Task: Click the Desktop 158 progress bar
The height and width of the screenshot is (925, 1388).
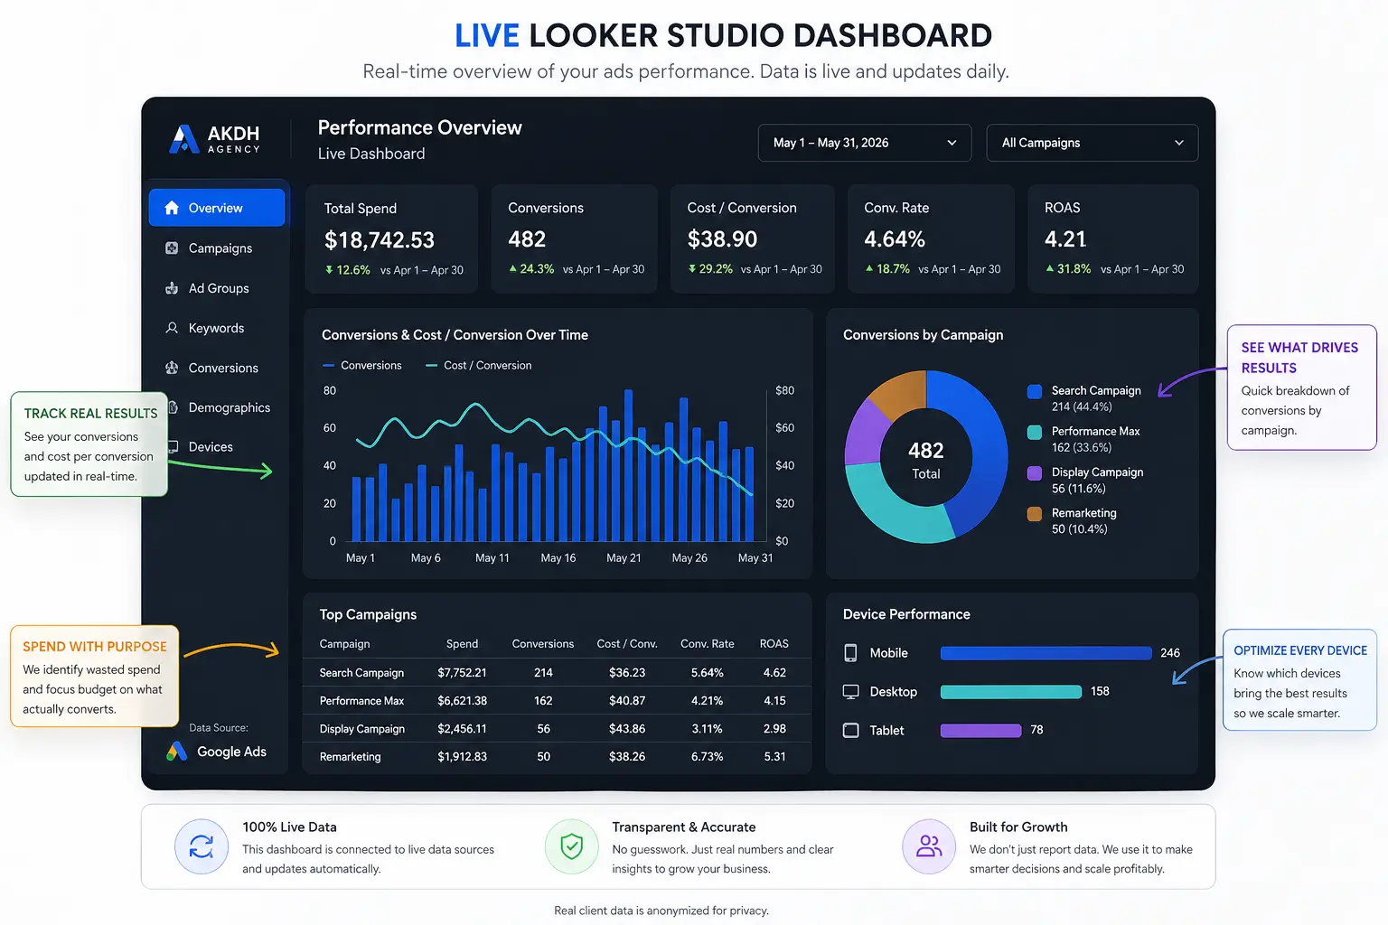Action: [x=1011, y=692]
